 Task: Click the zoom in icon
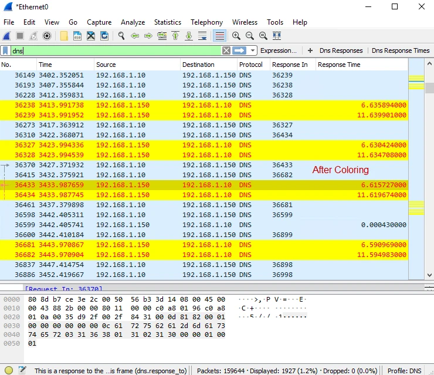click(x=236, y=36)
